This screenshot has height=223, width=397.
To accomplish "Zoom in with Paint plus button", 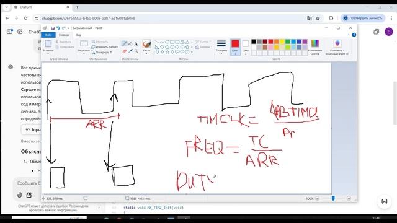I will click(x=349, y=198).
